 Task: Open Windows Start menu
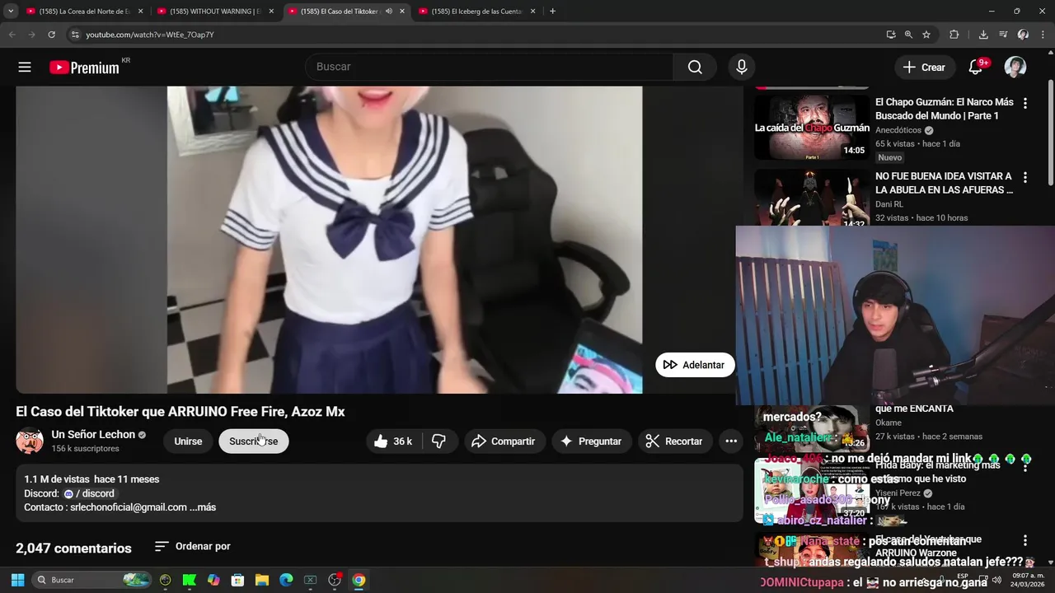(x=17, y=580)
